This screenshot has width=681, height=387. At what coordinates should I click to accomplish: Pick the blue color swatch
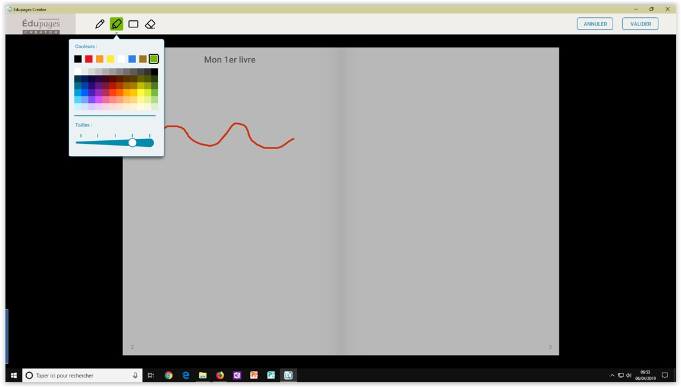(x=132, y=59)
